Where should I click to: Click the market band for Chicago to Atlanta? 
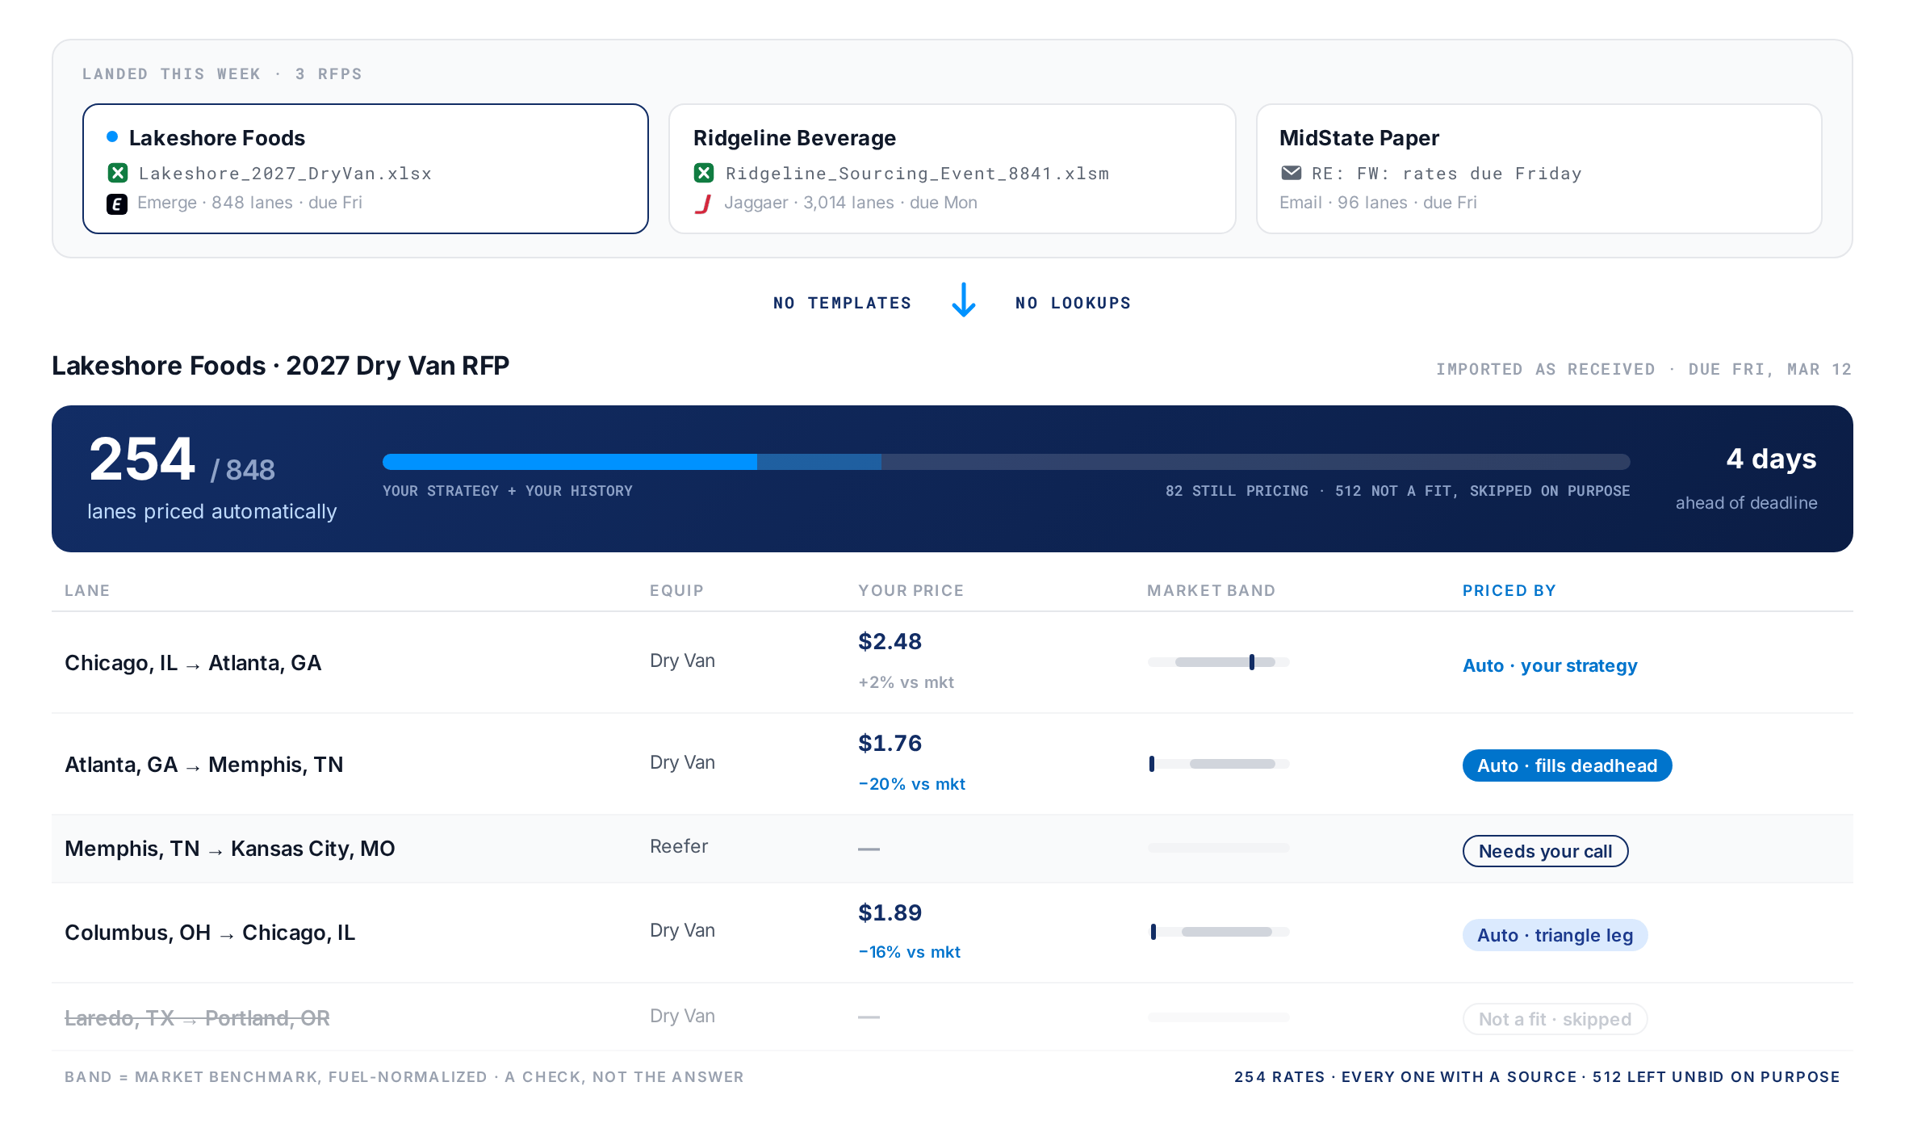tap(1218, 662)
